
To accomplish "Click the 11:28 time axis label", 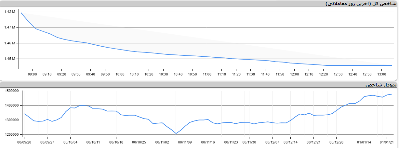I will (236, 74).
